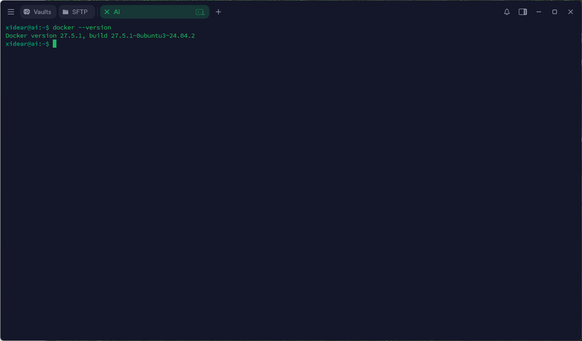Screen dimensions: 582x341
Task: Click the green terminal cursor block
Action: tap(55, 44)
